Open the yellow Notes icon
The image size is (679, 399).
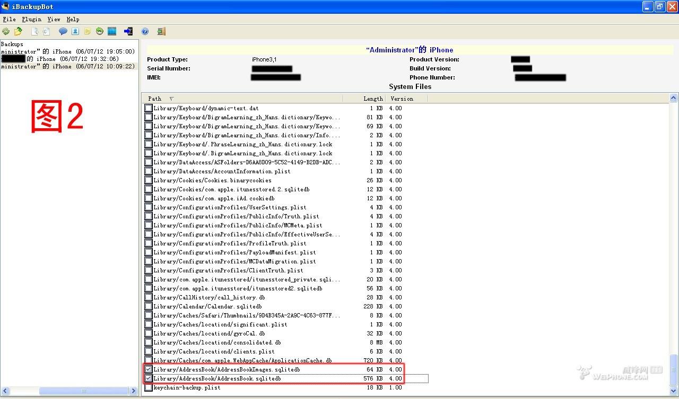point(88,32)
